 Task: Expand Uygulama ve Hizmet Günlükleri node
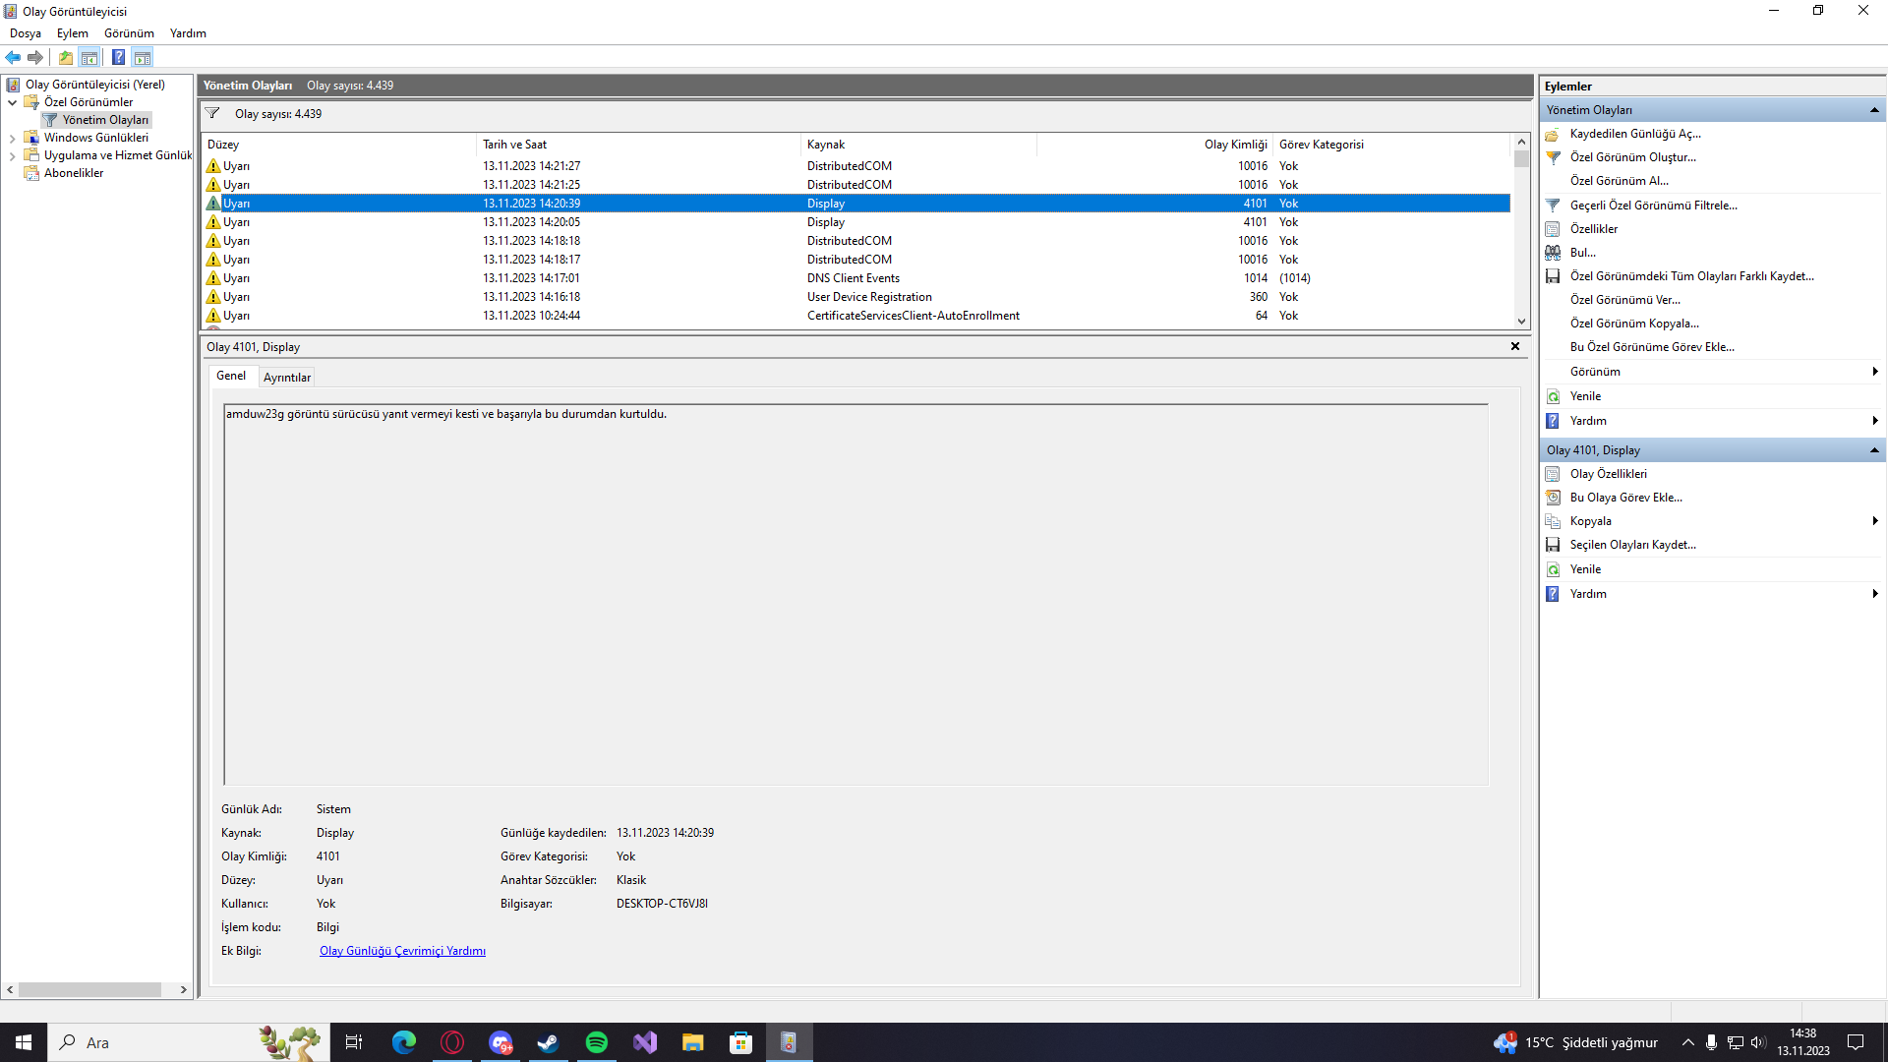click(x=13, y=156)
